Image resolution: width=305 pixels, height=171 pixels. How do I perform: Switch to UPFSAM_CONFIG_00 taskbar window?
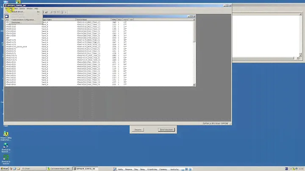85,168
